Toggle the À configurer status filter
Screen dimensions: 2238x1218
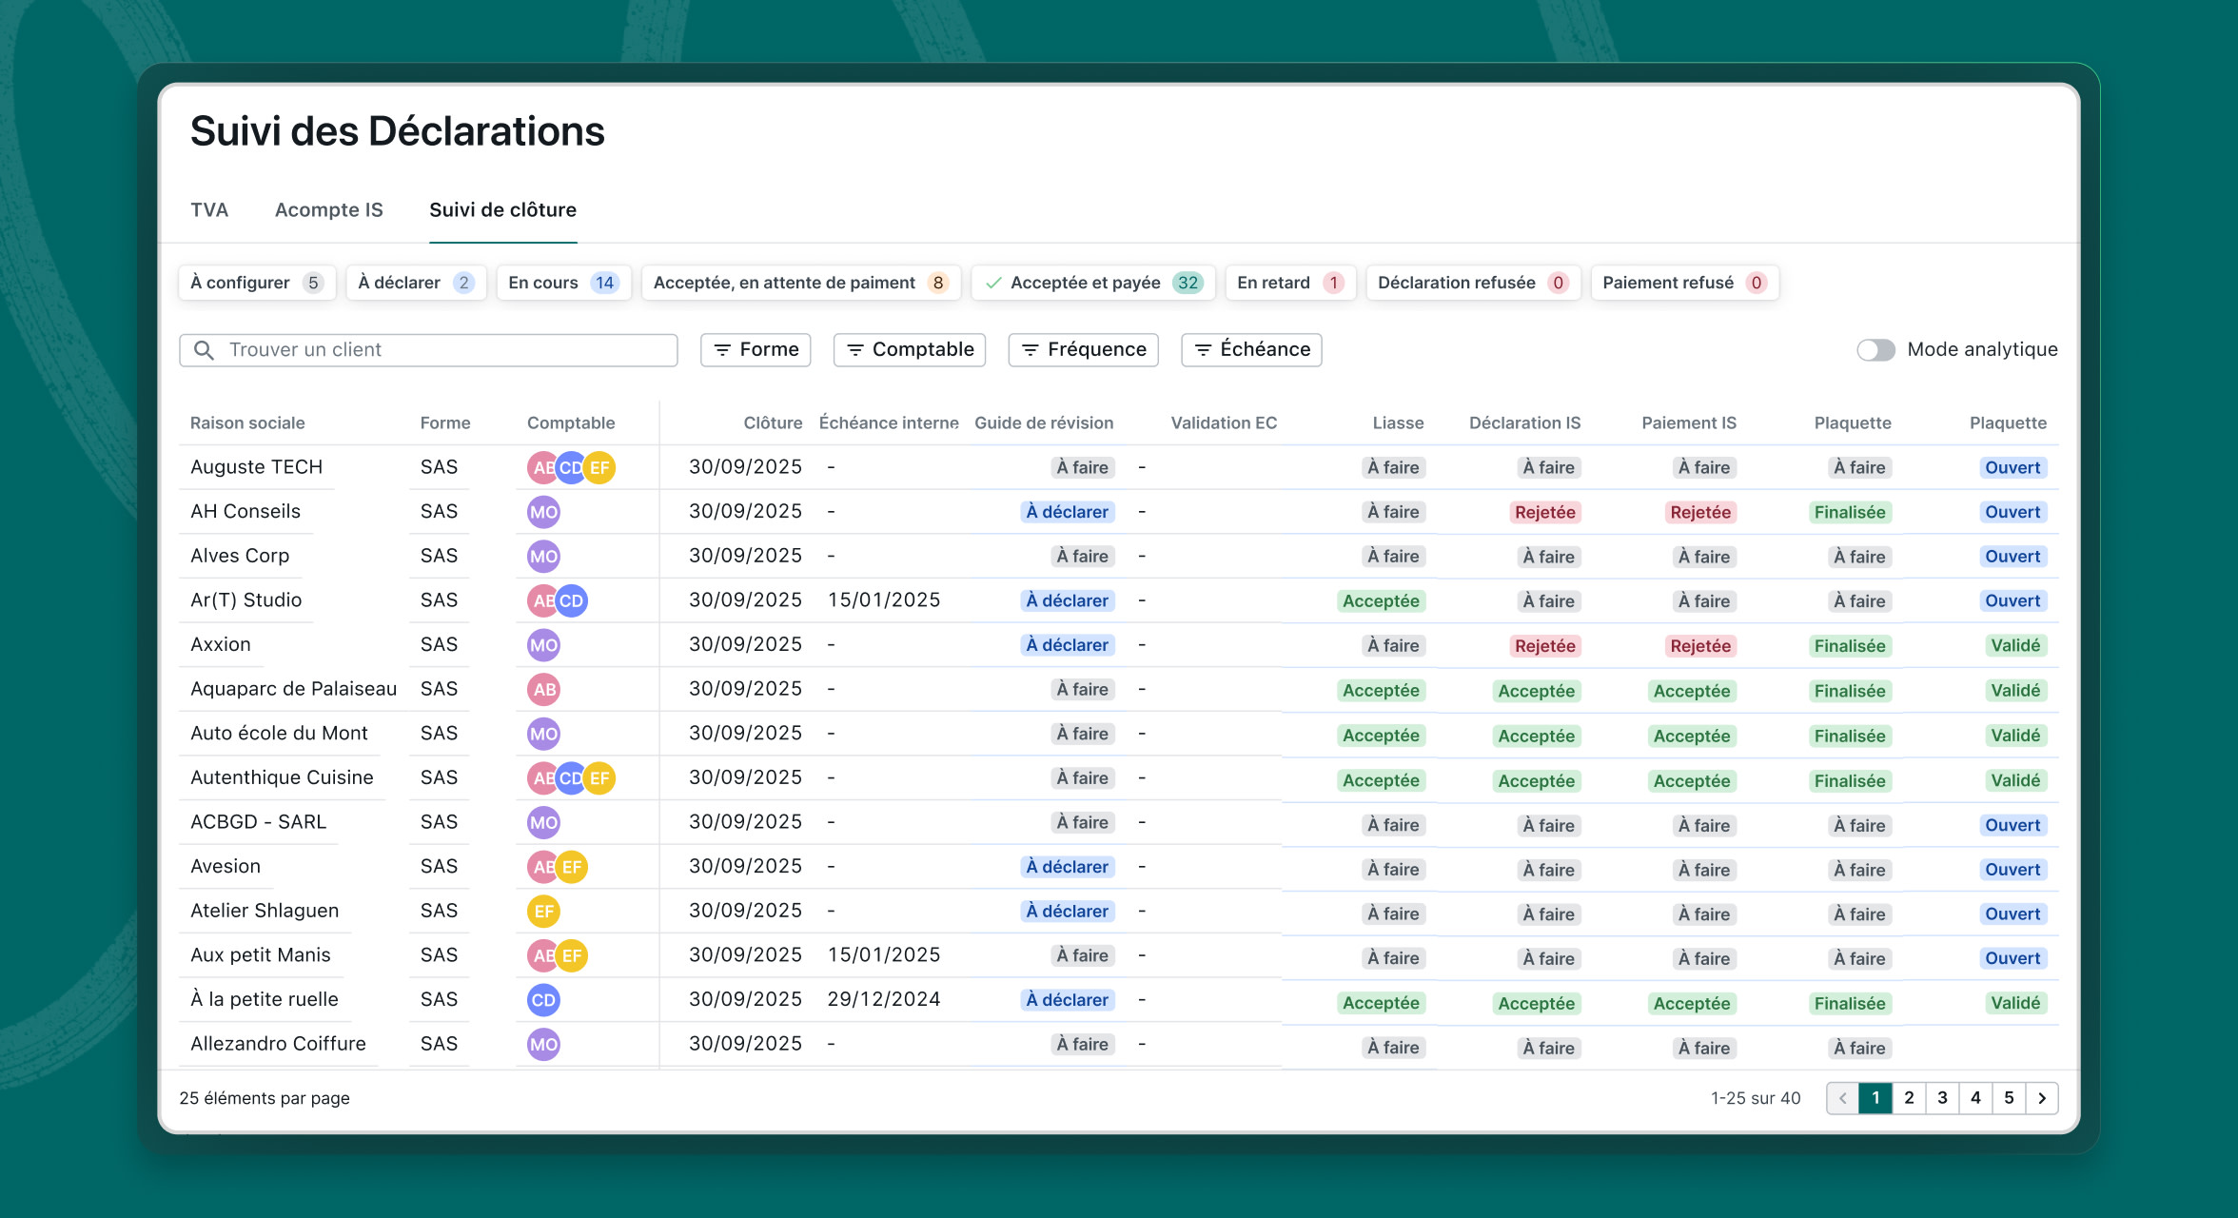click(x=257, y=283)
